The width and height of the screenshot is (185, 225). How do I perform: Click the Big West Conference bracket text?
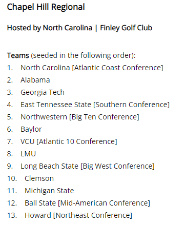point(117,166)
